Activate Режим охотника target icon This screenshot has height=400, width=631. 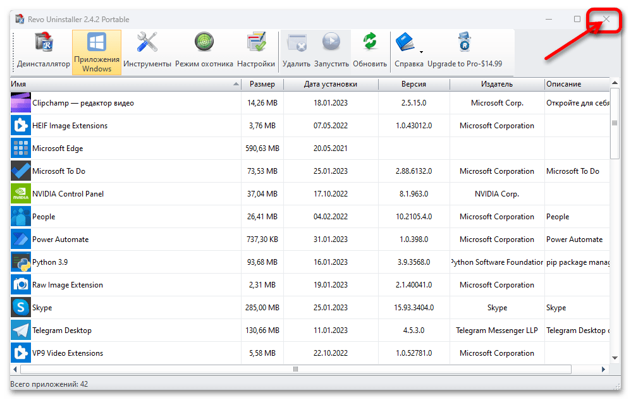click(x=204, y=42)
